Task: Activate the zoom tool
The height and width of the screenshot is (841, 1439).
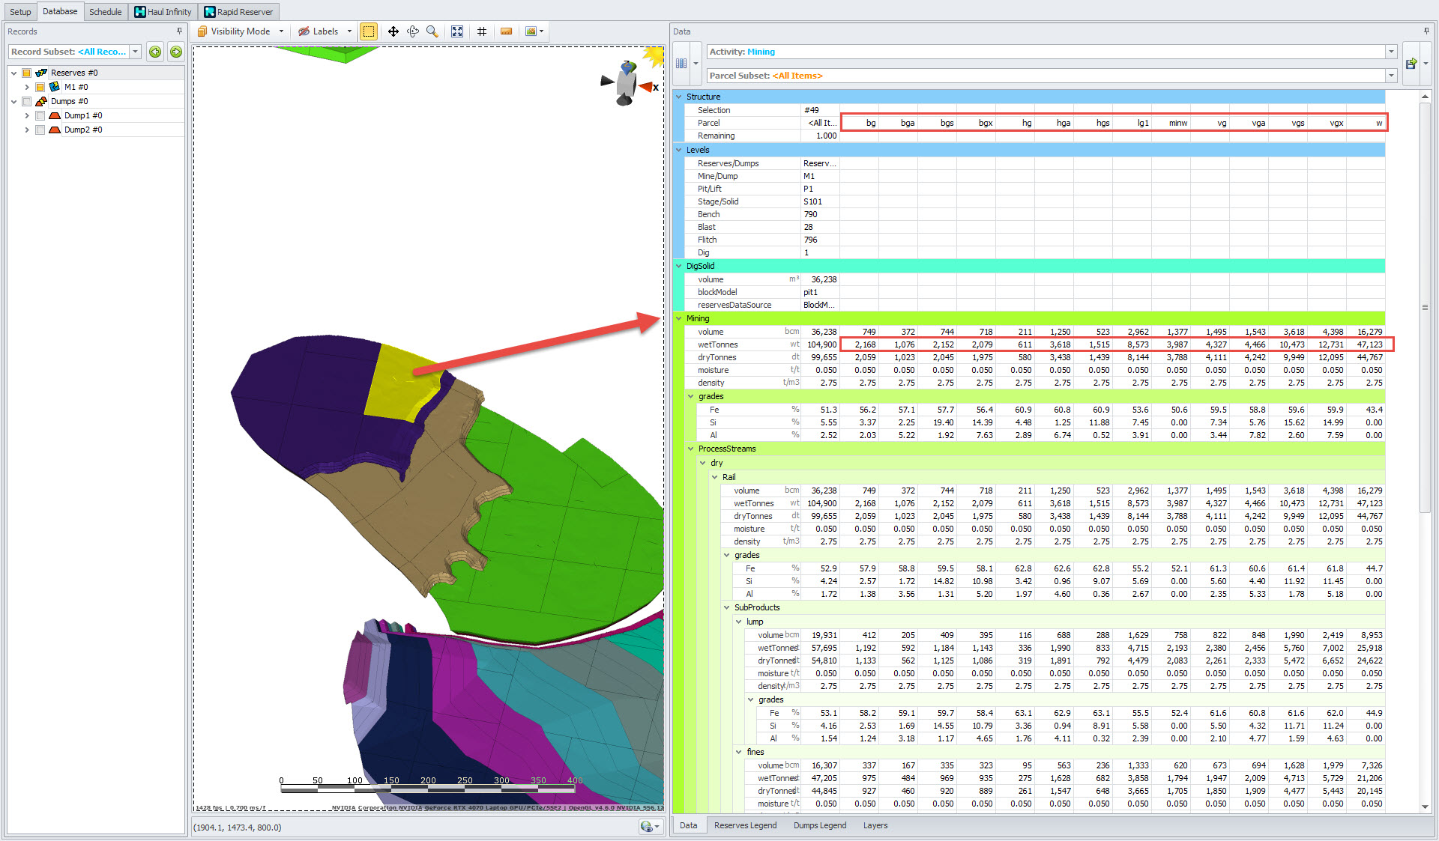Action: click(x=432, y=31)
